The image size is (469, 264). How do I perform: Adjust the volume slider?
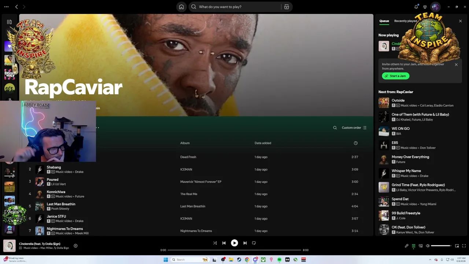[x=441, y=246]
